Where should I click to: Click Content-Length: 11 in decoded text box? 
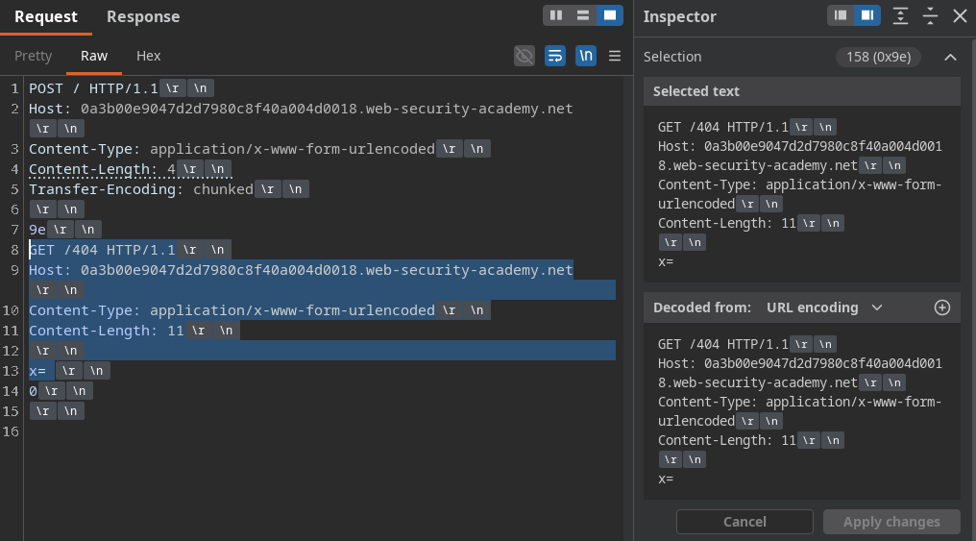[727, 440]
